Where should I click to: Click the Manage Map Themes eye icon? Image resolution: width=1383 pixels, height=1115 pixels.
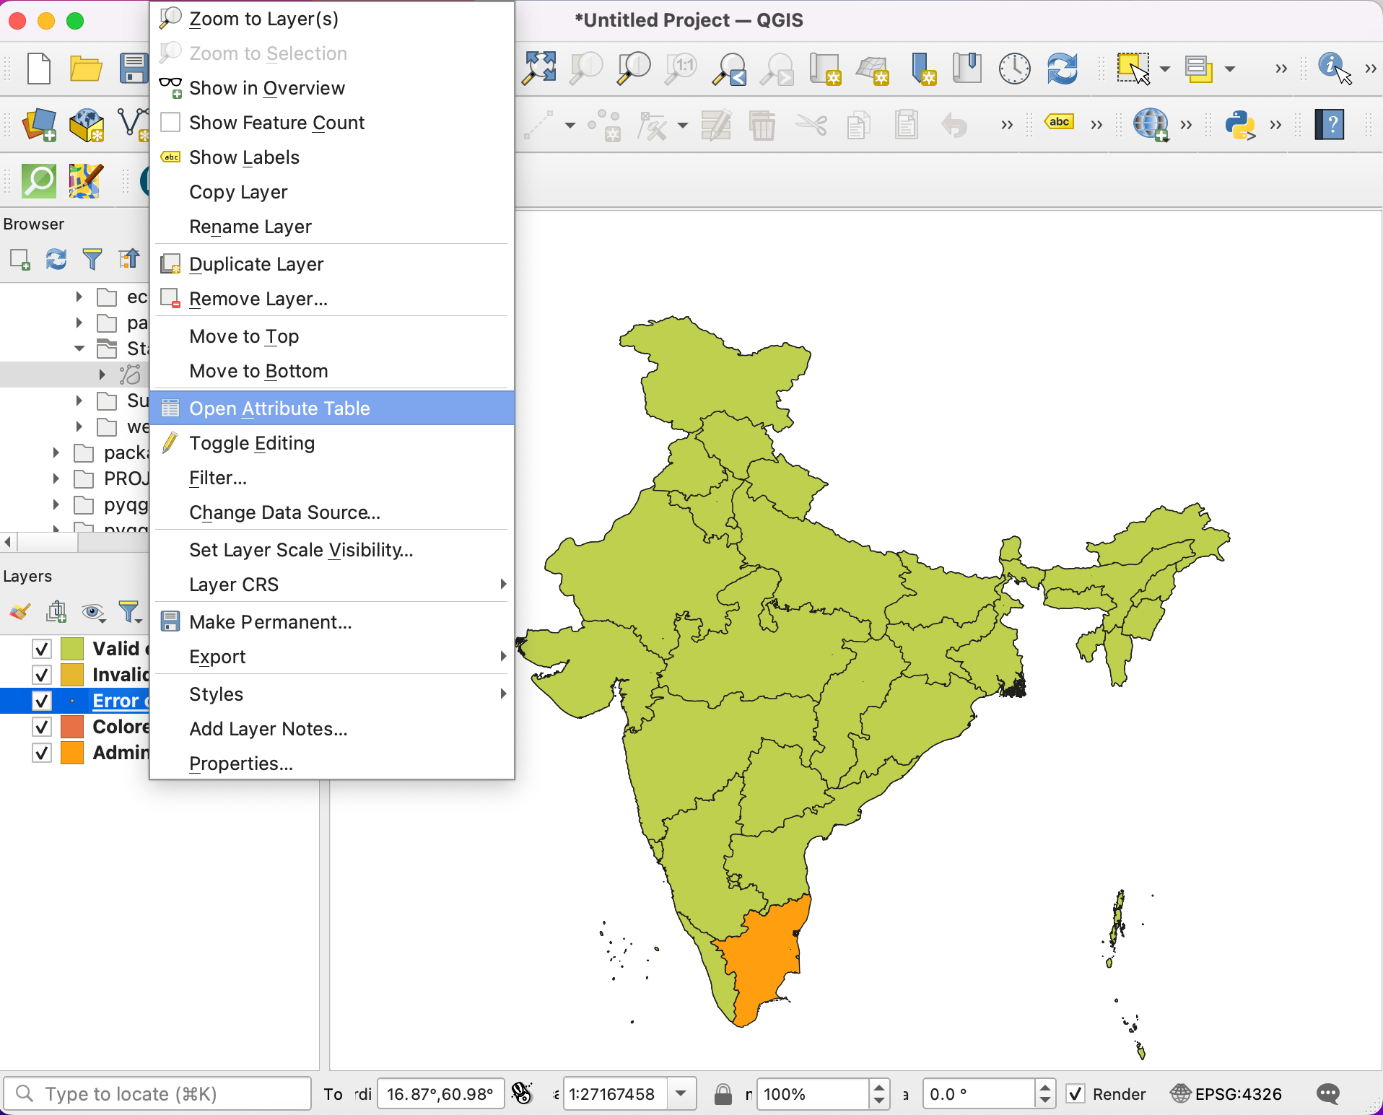[92, 613]
